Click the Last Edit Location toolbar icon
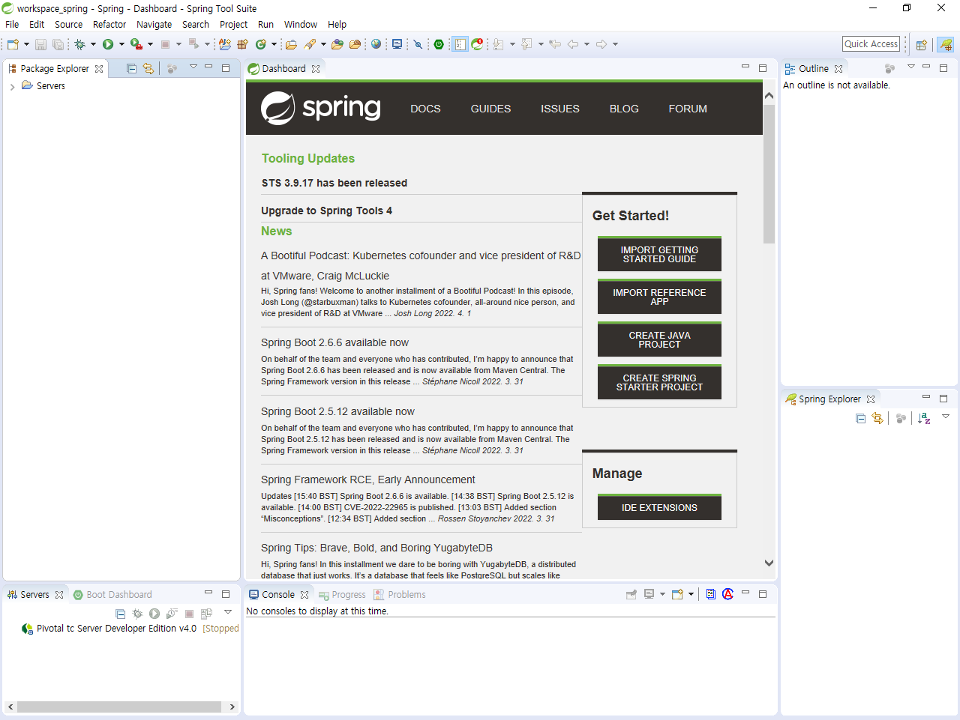Image resolution: width=960 pixels, height=720 pixels. click(x=555, y=44)
